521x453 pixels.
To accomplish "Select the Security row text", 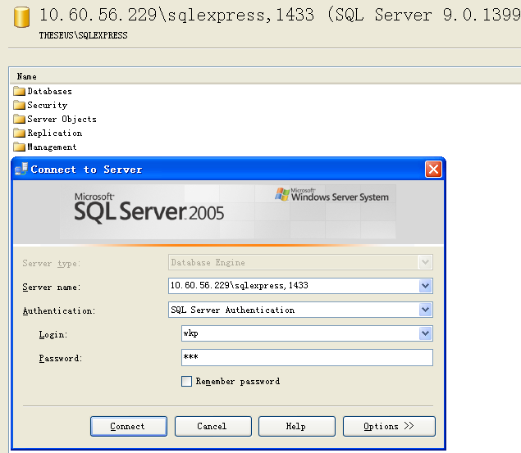I will [48, 105].
